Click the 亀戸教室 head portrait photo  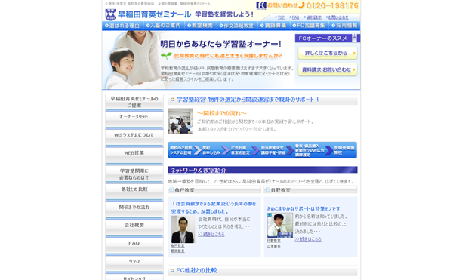pos(183,229)
